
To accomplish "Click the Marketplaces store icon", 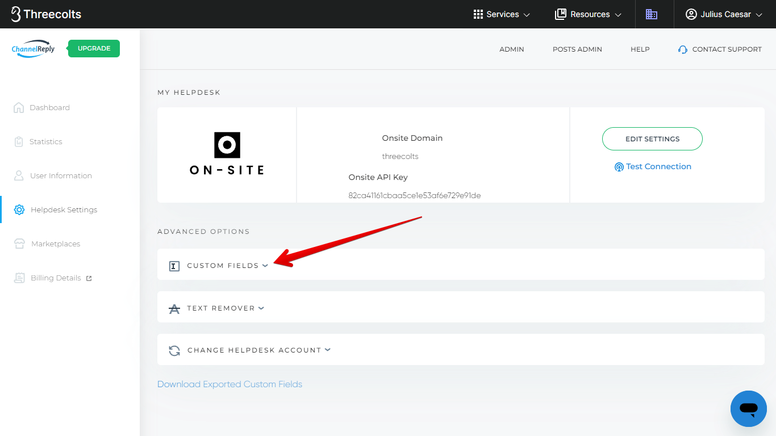I will (x=20, y=244).
